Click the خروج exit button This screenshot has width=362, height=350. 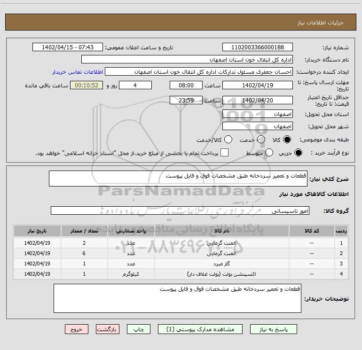coord(77,329)
